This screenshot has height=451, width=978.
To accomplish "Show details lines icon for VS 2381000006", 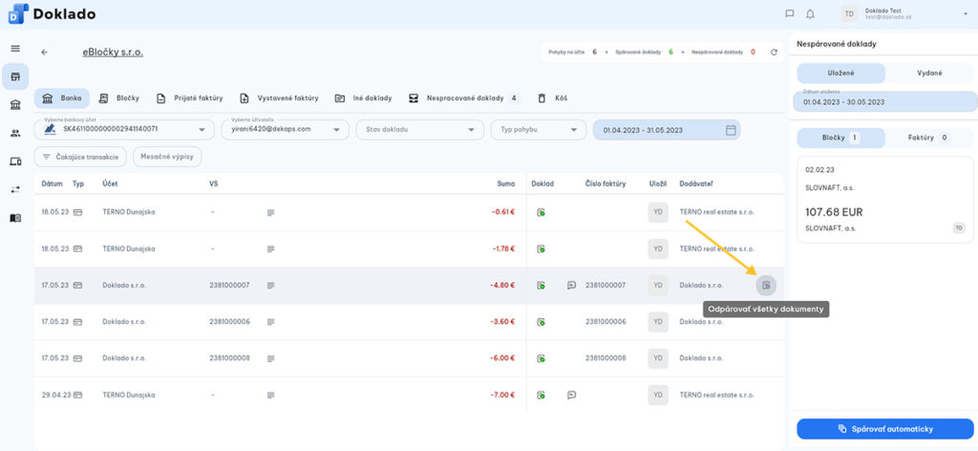I will pyautogui.click(x=270, y=322).
